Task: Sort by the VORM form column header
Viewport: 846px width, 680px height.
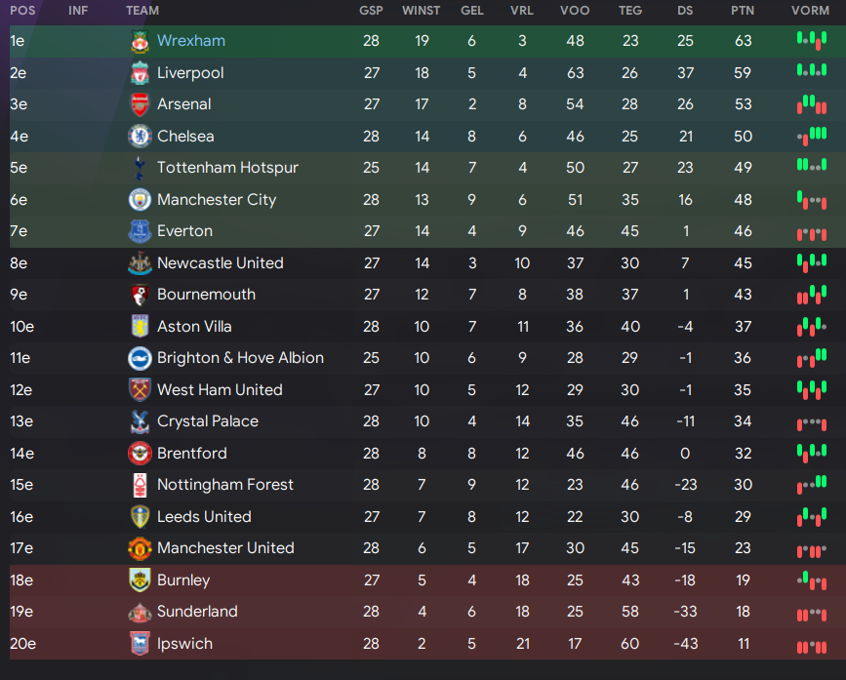Action: click(x=810, y=11)
